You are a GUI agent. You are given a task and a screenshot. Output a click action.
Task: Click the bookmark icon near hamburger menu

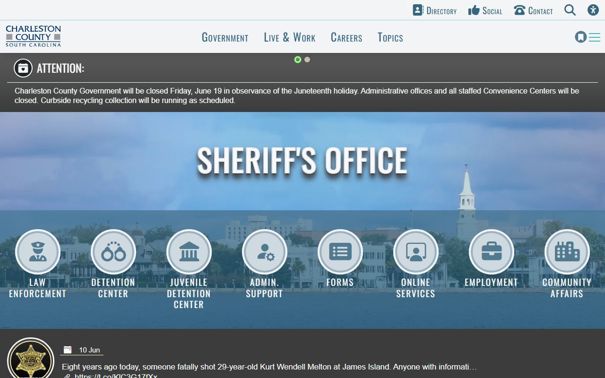581,37
